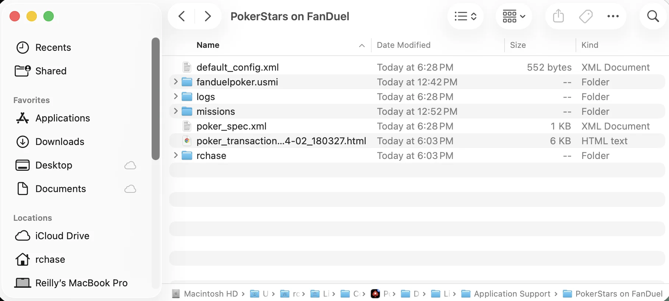Open the list view switcher in the toolbar
The width and height of the screenshot is (669, 301).
pyautogui.click(x=466, y=16)
